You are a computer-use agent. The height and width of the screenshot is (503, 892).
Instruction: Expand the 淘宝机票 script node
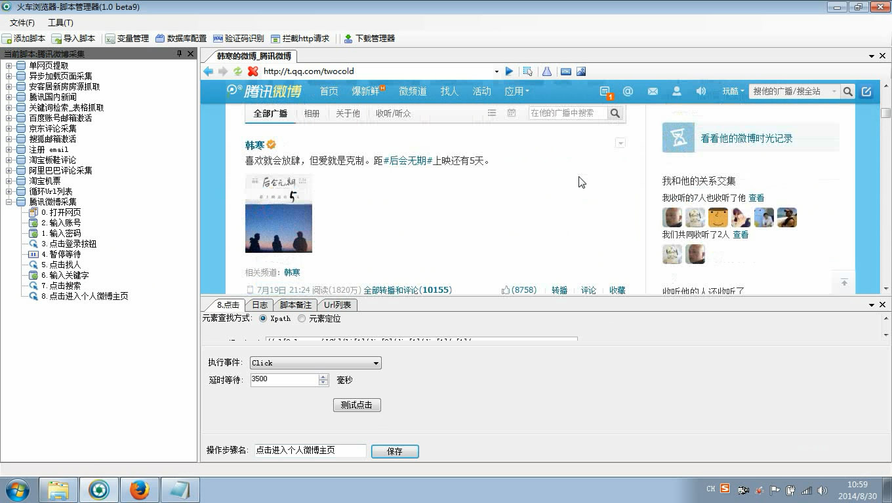pos(9,181)
